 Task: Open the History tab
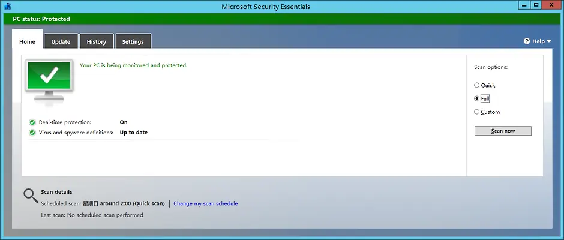97,42
